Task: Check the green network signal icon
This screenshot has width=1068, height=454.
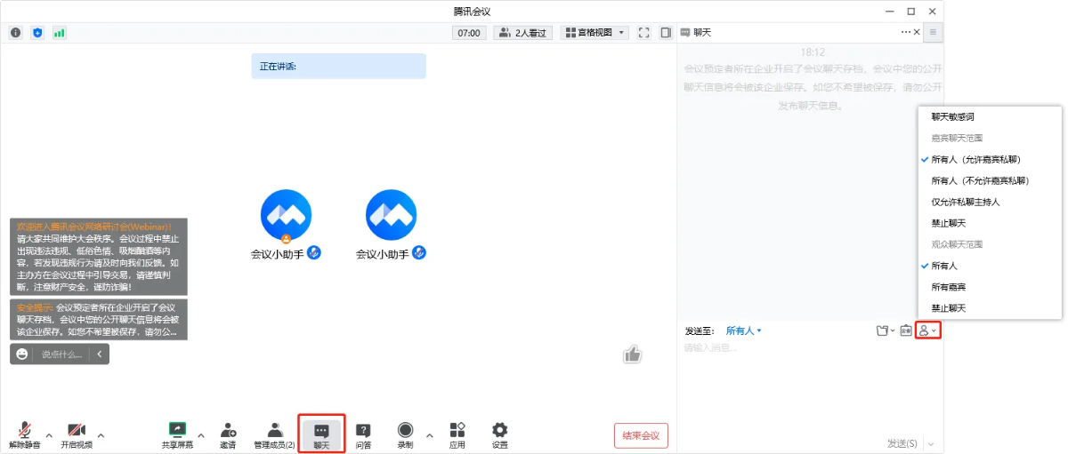Action: [60, 33]
